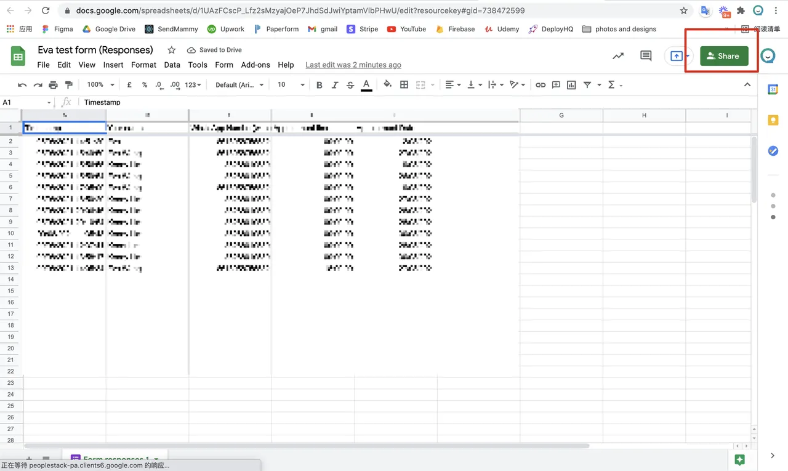The width and height of the screenshot is (788, 471).
Task: Toggle bold formatting
Action: [319, 85]
